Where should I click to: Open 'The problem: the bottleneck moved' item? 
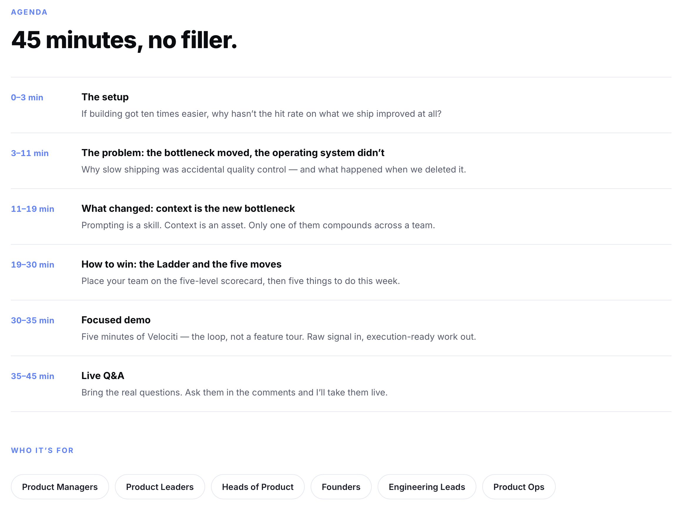[x=233, y=153]
